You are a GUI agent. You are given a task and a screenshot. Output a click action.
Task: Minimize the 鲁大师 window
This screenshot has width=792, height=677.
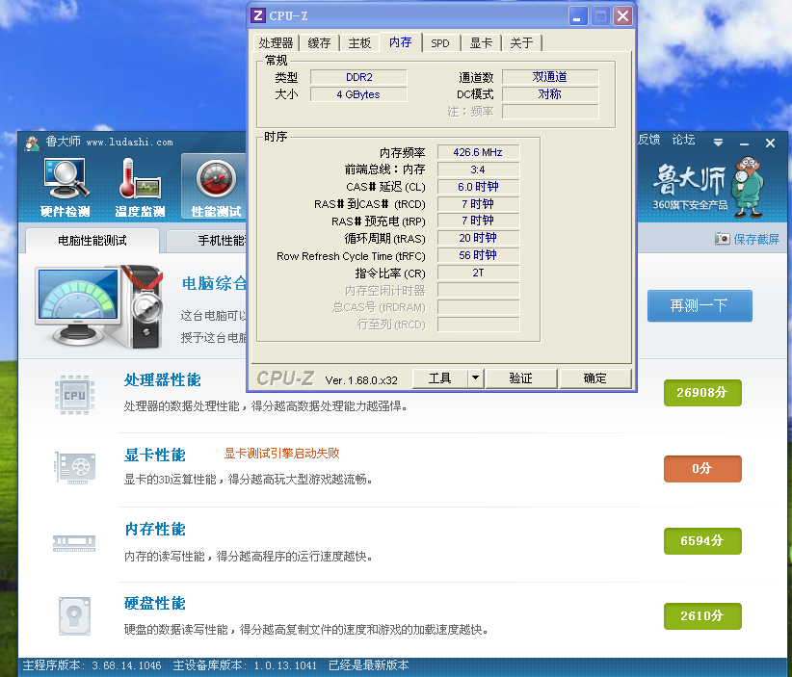pyautogui.click(x=744, y=143)
